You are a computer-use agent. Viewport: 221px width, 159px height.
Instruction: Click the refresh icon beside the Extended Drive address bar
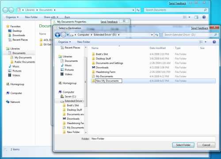point(156,35)
